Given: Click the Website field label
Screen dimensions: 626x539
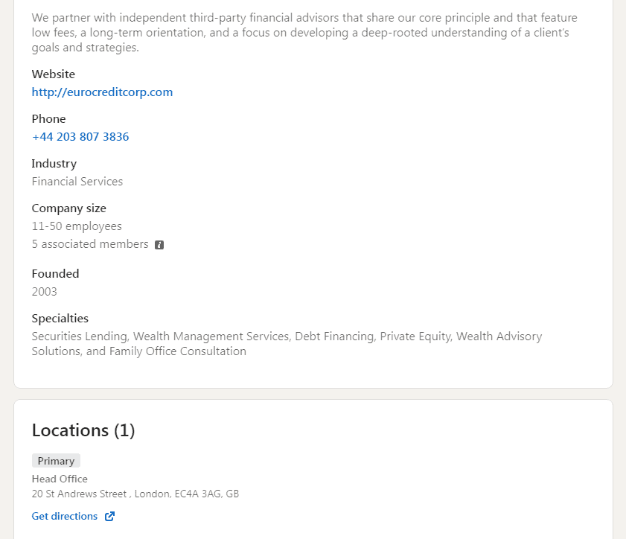Looking at the screenshot, I should click(x=54, y=74).
